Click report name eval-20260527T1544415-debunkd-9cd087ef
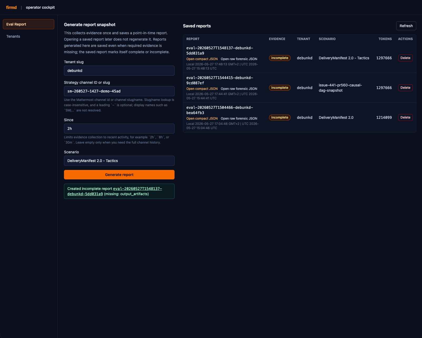422x338 pixels. tap(220, 80)
